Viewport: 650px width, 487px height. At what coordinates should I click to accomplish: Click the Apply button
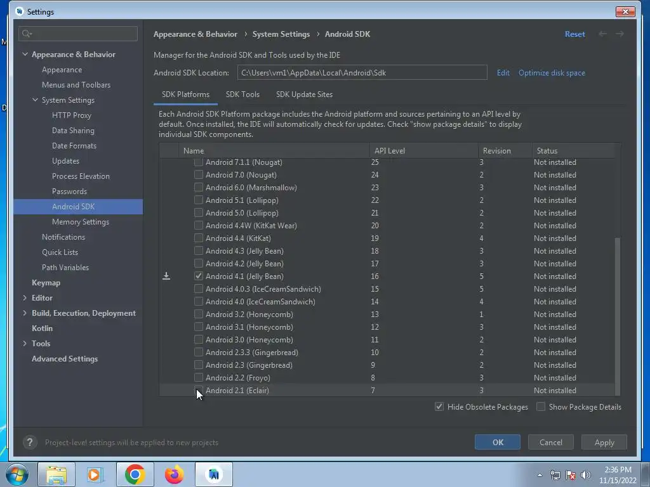tap(604, 442)
